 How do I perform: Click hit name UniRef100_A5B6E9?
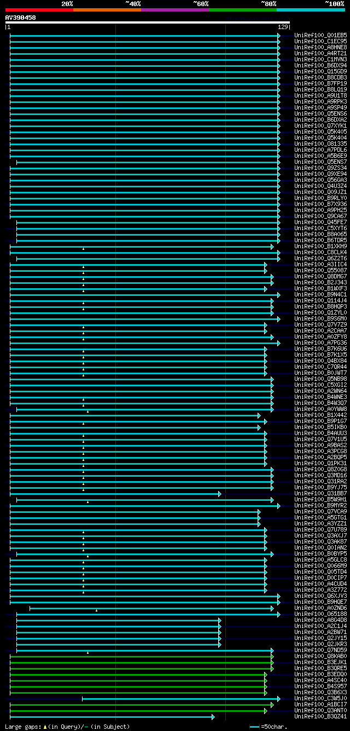point(320,156)
